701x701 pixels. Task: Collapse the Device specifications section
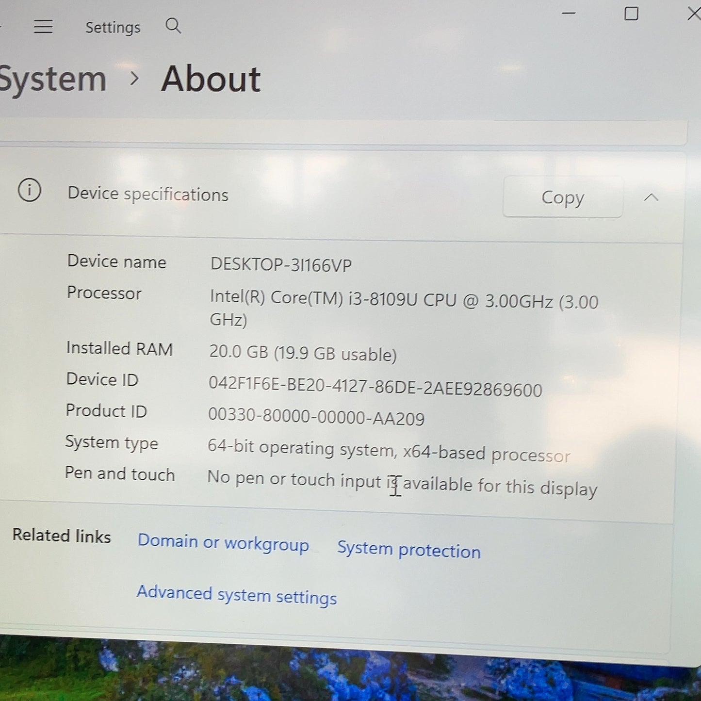[651, 197]
